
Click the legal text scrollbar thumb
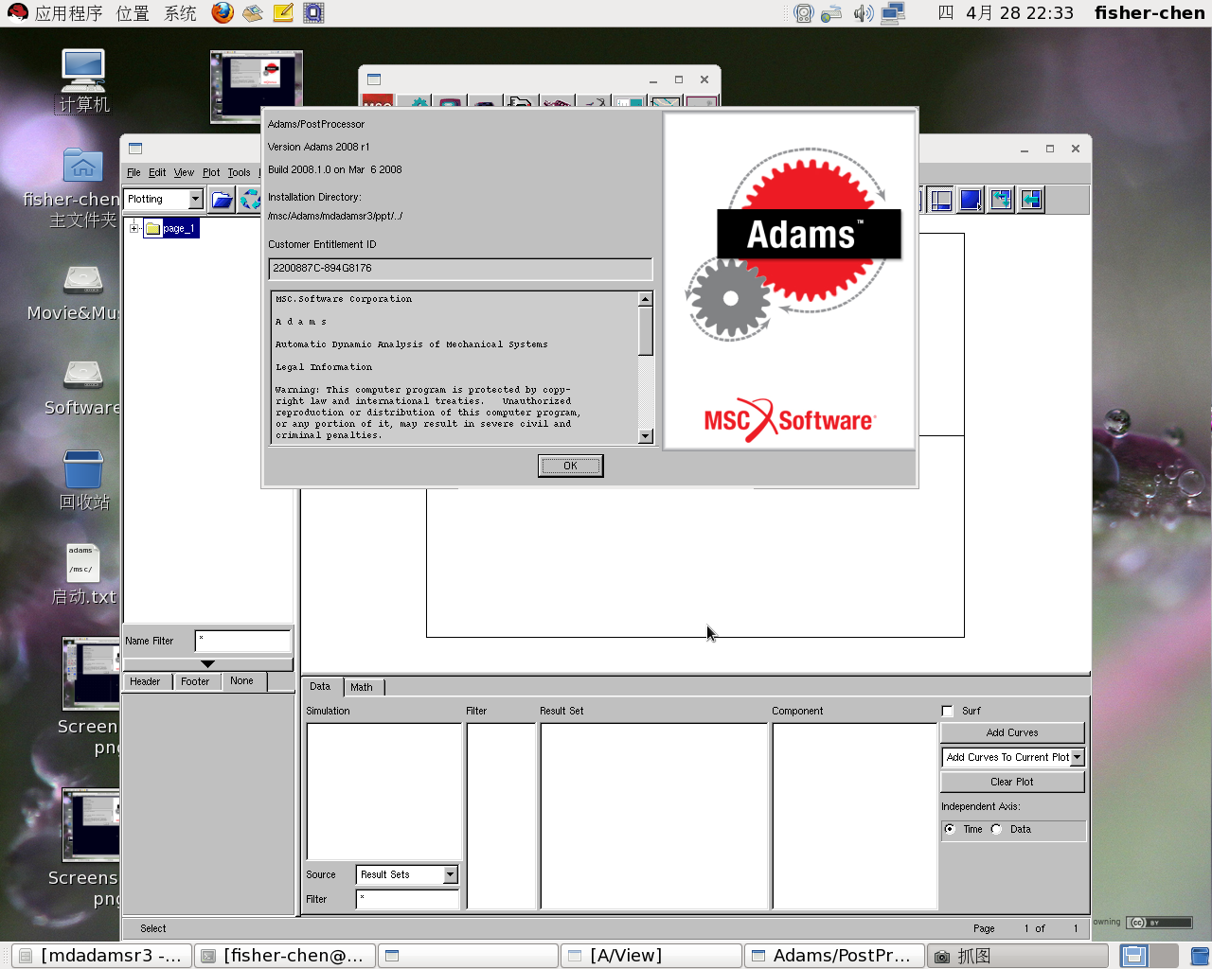646,330
